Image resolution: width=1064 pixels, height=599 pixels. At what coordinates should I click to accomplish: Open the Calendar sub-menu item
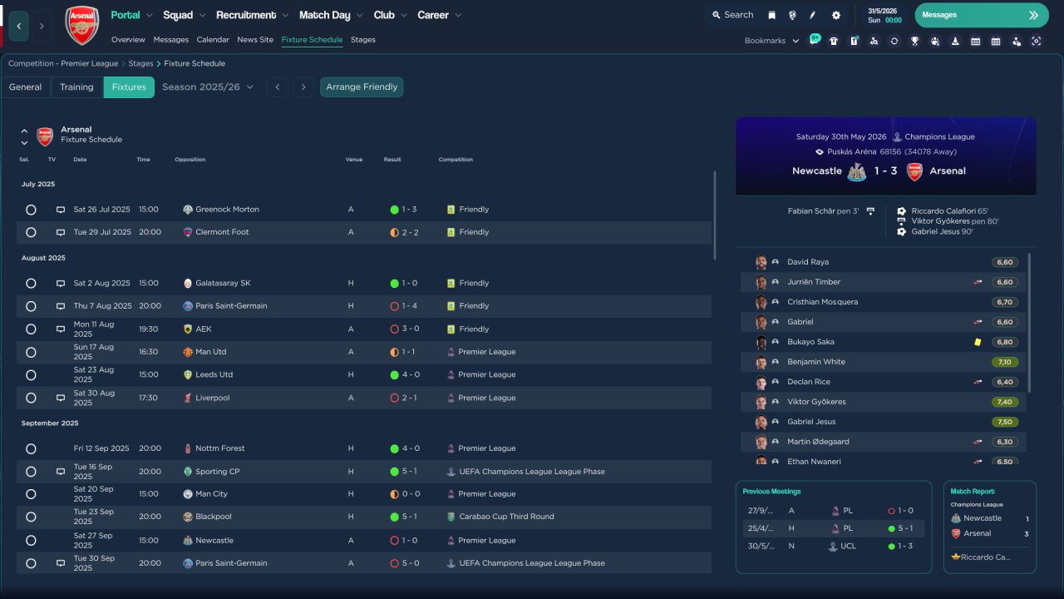[x=213, y=40]
